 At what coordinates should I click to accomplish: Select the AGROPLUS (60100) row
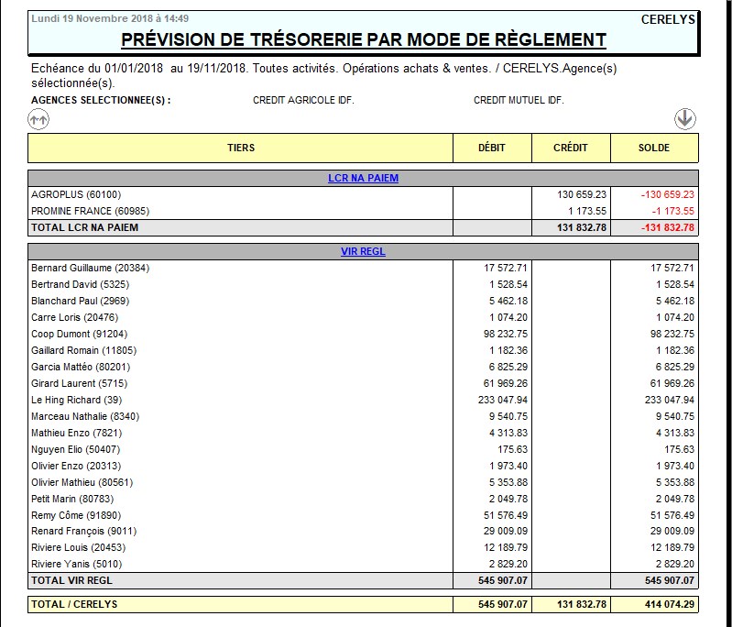pyautogui.click(x=76, y=194)
